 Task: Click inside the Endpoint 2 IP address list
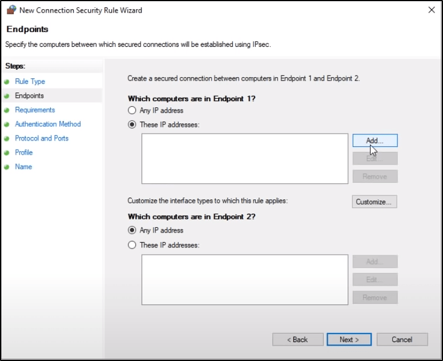[x=244, y=279]
